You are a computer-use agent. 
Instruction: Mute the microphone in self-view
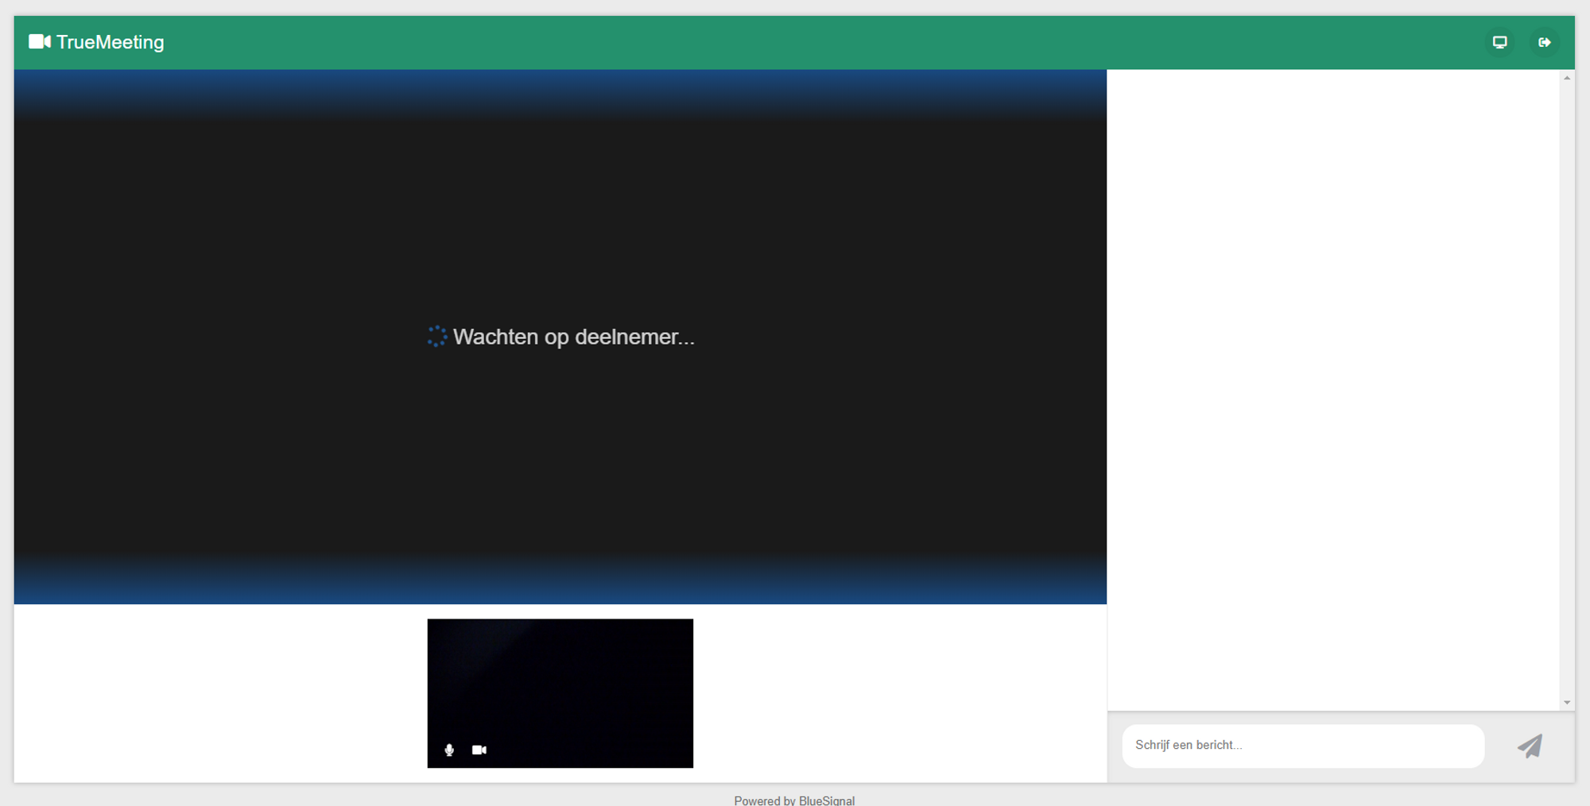coord(449,750)
